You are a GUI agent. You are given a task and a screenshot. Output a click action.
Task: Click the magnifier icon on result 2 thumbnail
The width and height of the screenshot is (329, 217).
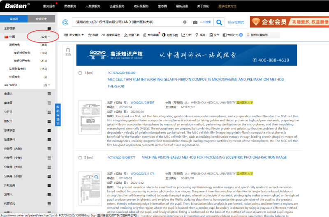pos(96,177)
